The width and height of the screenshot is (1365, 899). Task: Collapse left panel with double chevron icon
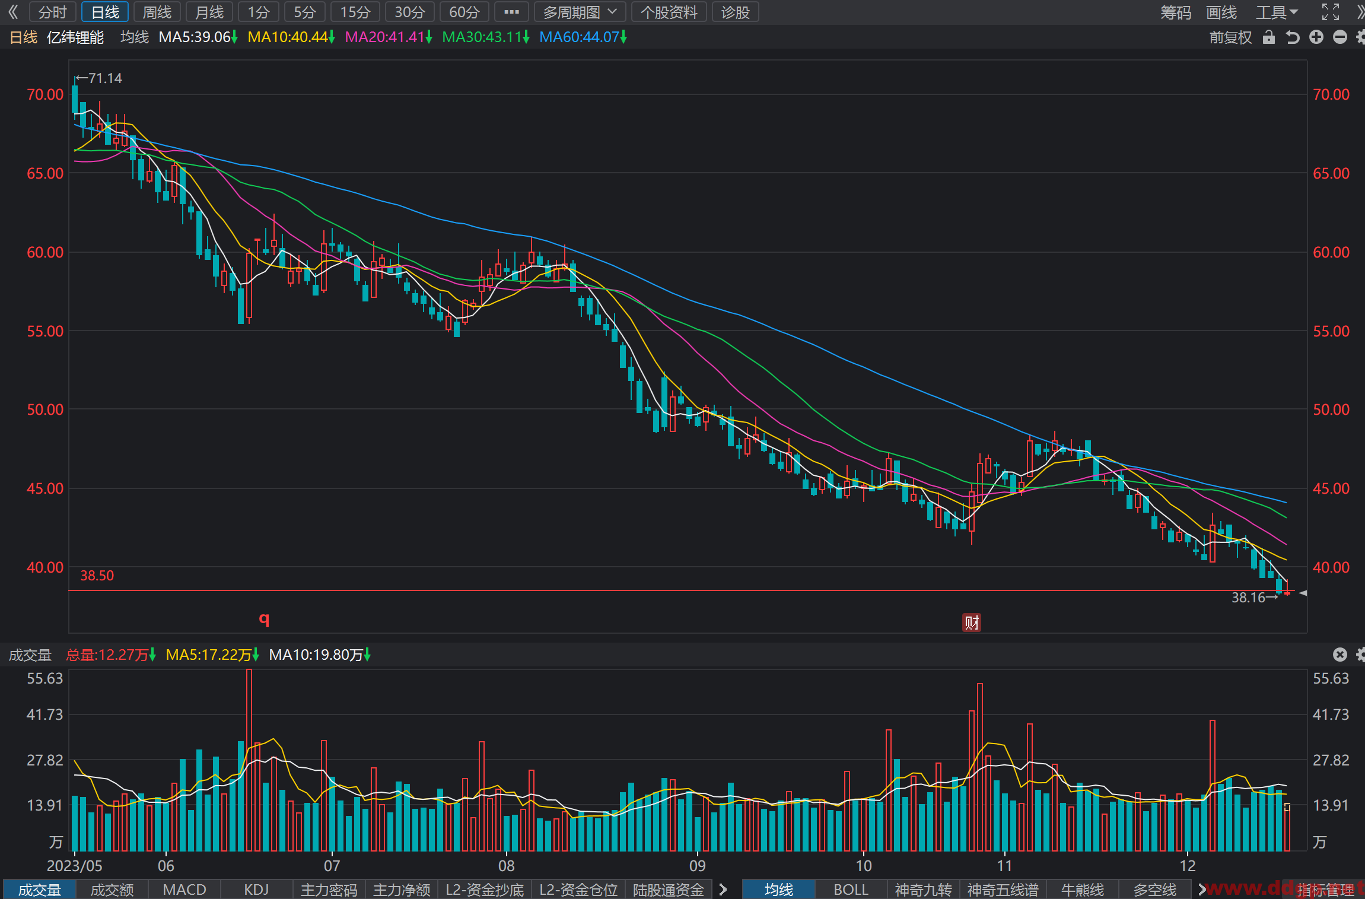tap(13, 12)
